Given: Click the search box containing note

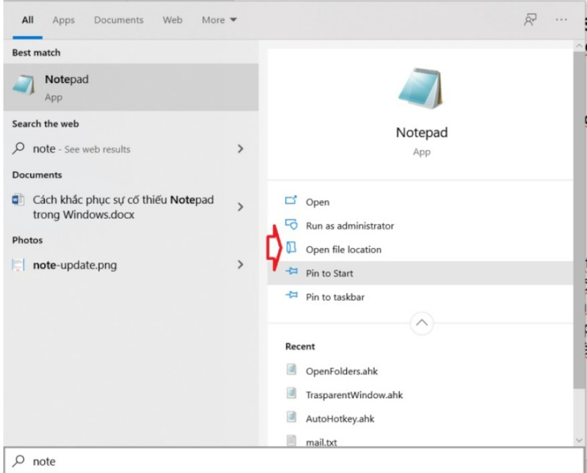Looking at the screenshot, I should click(x=293, y=461).
